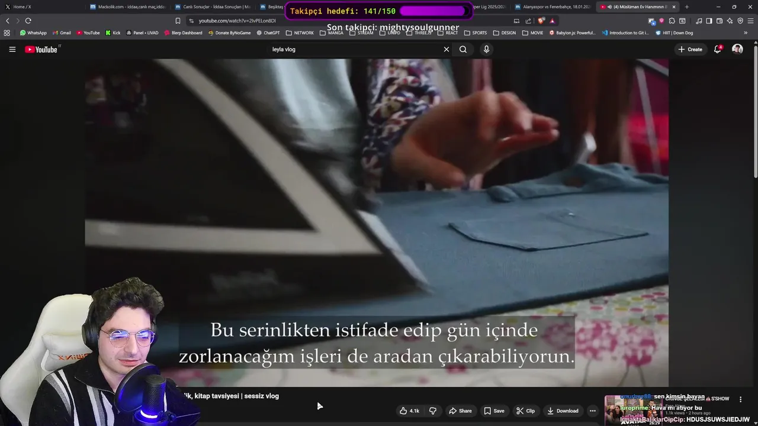The width and height of the screenshot is (758, 426).
Task: Close the Müslüman Ev Hanımının tab
Action: coord(674,7)
